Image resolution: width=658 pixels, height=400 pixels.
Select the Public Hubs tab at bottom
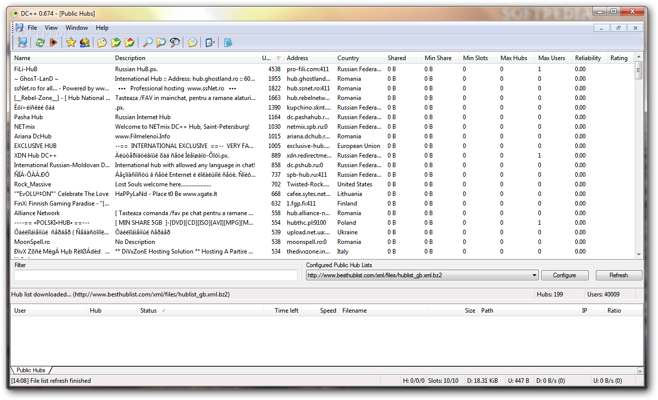click(31, 370)
